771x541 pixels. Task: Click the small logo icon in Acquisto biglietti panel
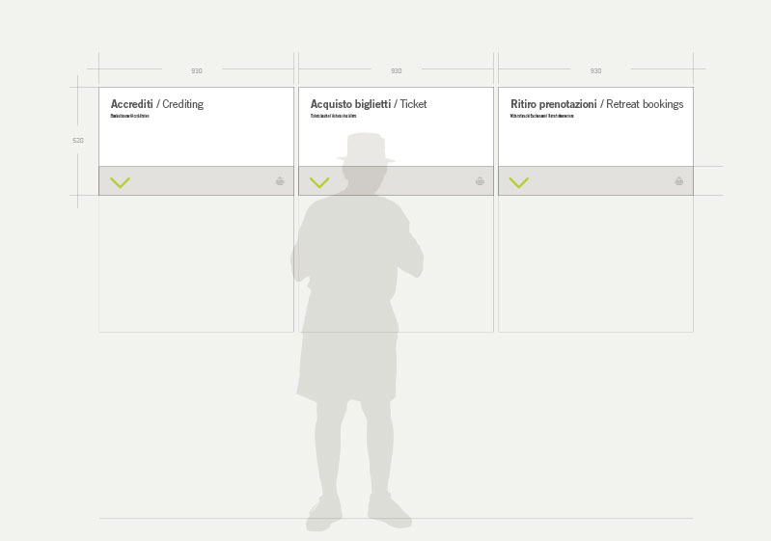[x=480, y=181]
